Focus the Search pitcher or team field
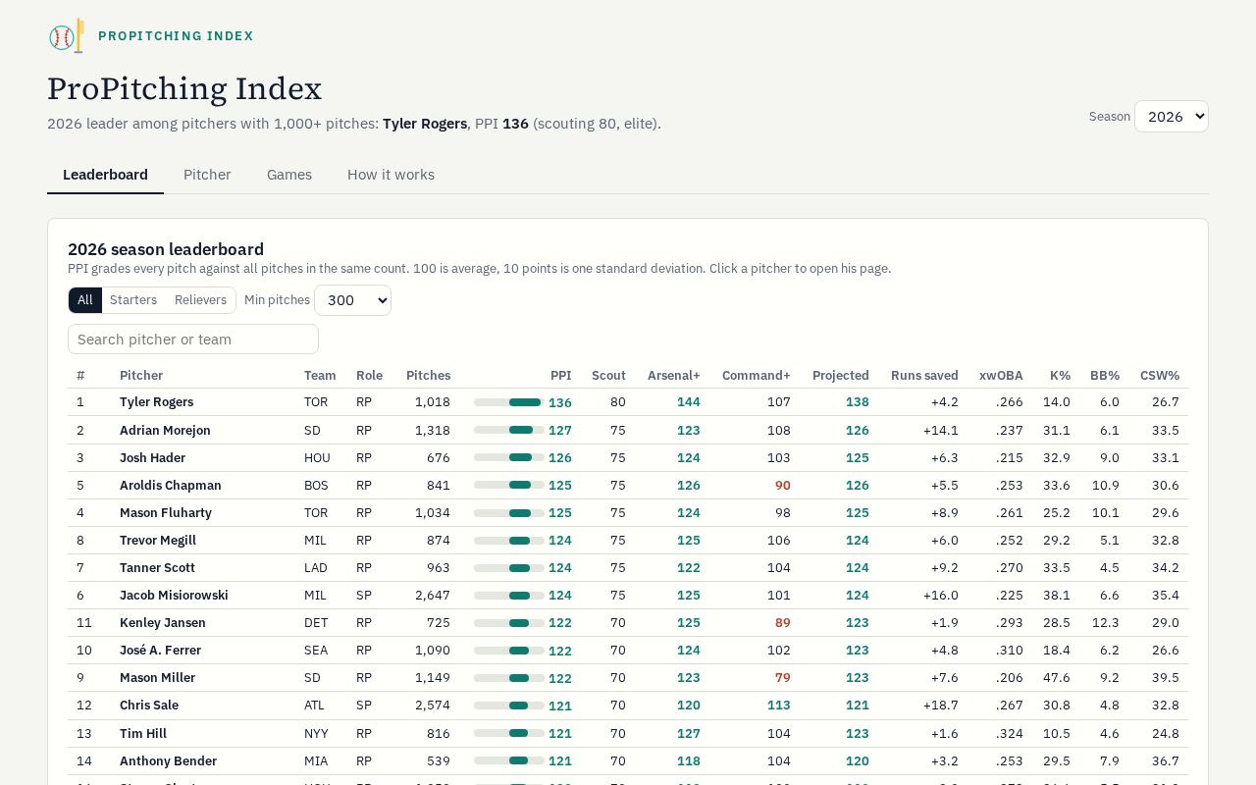This screenshot has height=785, width=1256. point(193,340)
